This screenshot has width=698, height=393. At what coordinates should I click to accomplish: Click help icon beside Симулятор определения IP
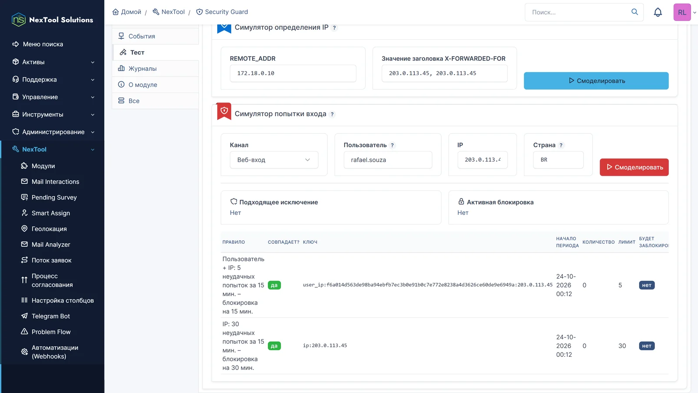click(335, 28)
